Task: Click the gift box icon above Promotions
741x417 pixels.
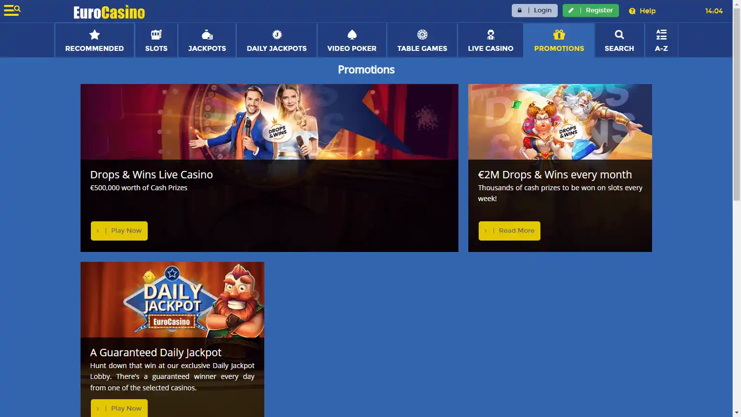Action: coord(559,35)
